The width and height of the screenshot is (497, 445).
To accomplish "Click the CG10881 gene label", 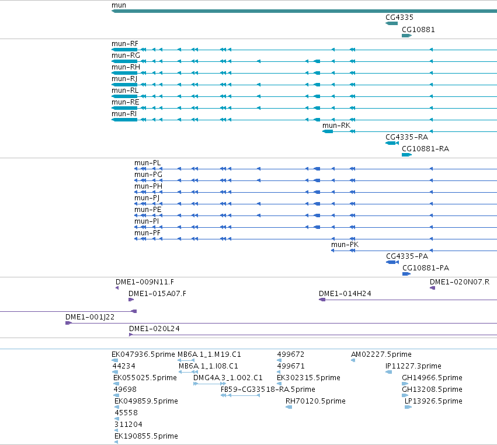I will pyautogui.click(x=418, y=29).
